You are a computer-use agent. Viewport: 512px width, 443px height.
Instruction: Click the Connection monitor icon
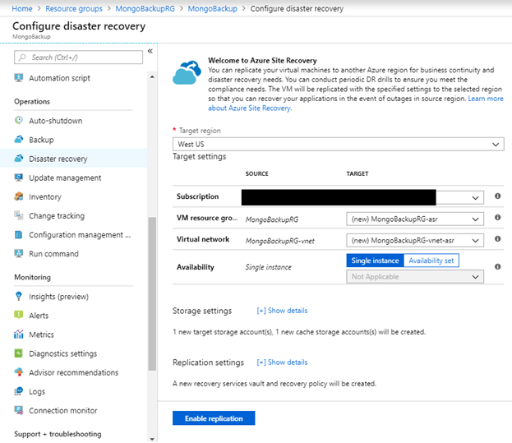tap(19, 410)
